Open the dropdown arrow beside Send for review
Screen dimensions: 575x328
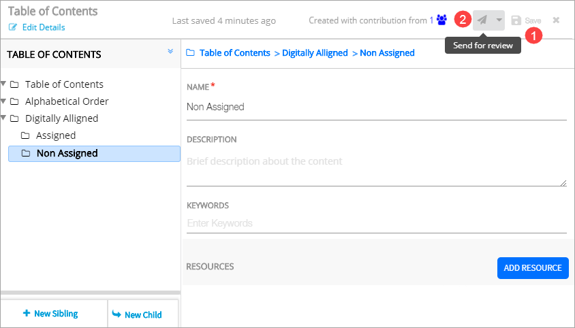point(499,20)
